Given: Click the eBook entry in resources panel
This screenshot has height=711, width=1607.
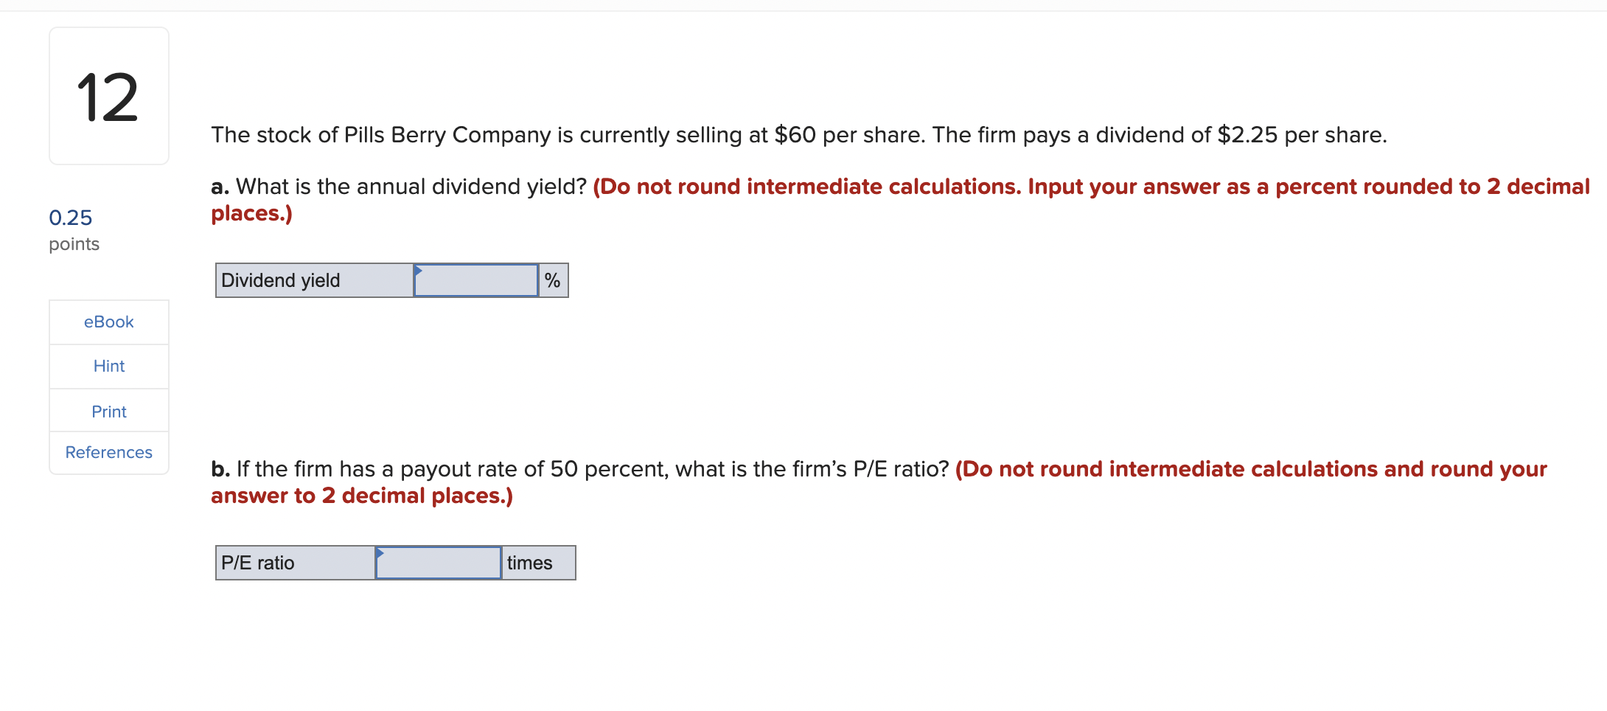Looking at the screenshot, I should (x=108, y=322).
